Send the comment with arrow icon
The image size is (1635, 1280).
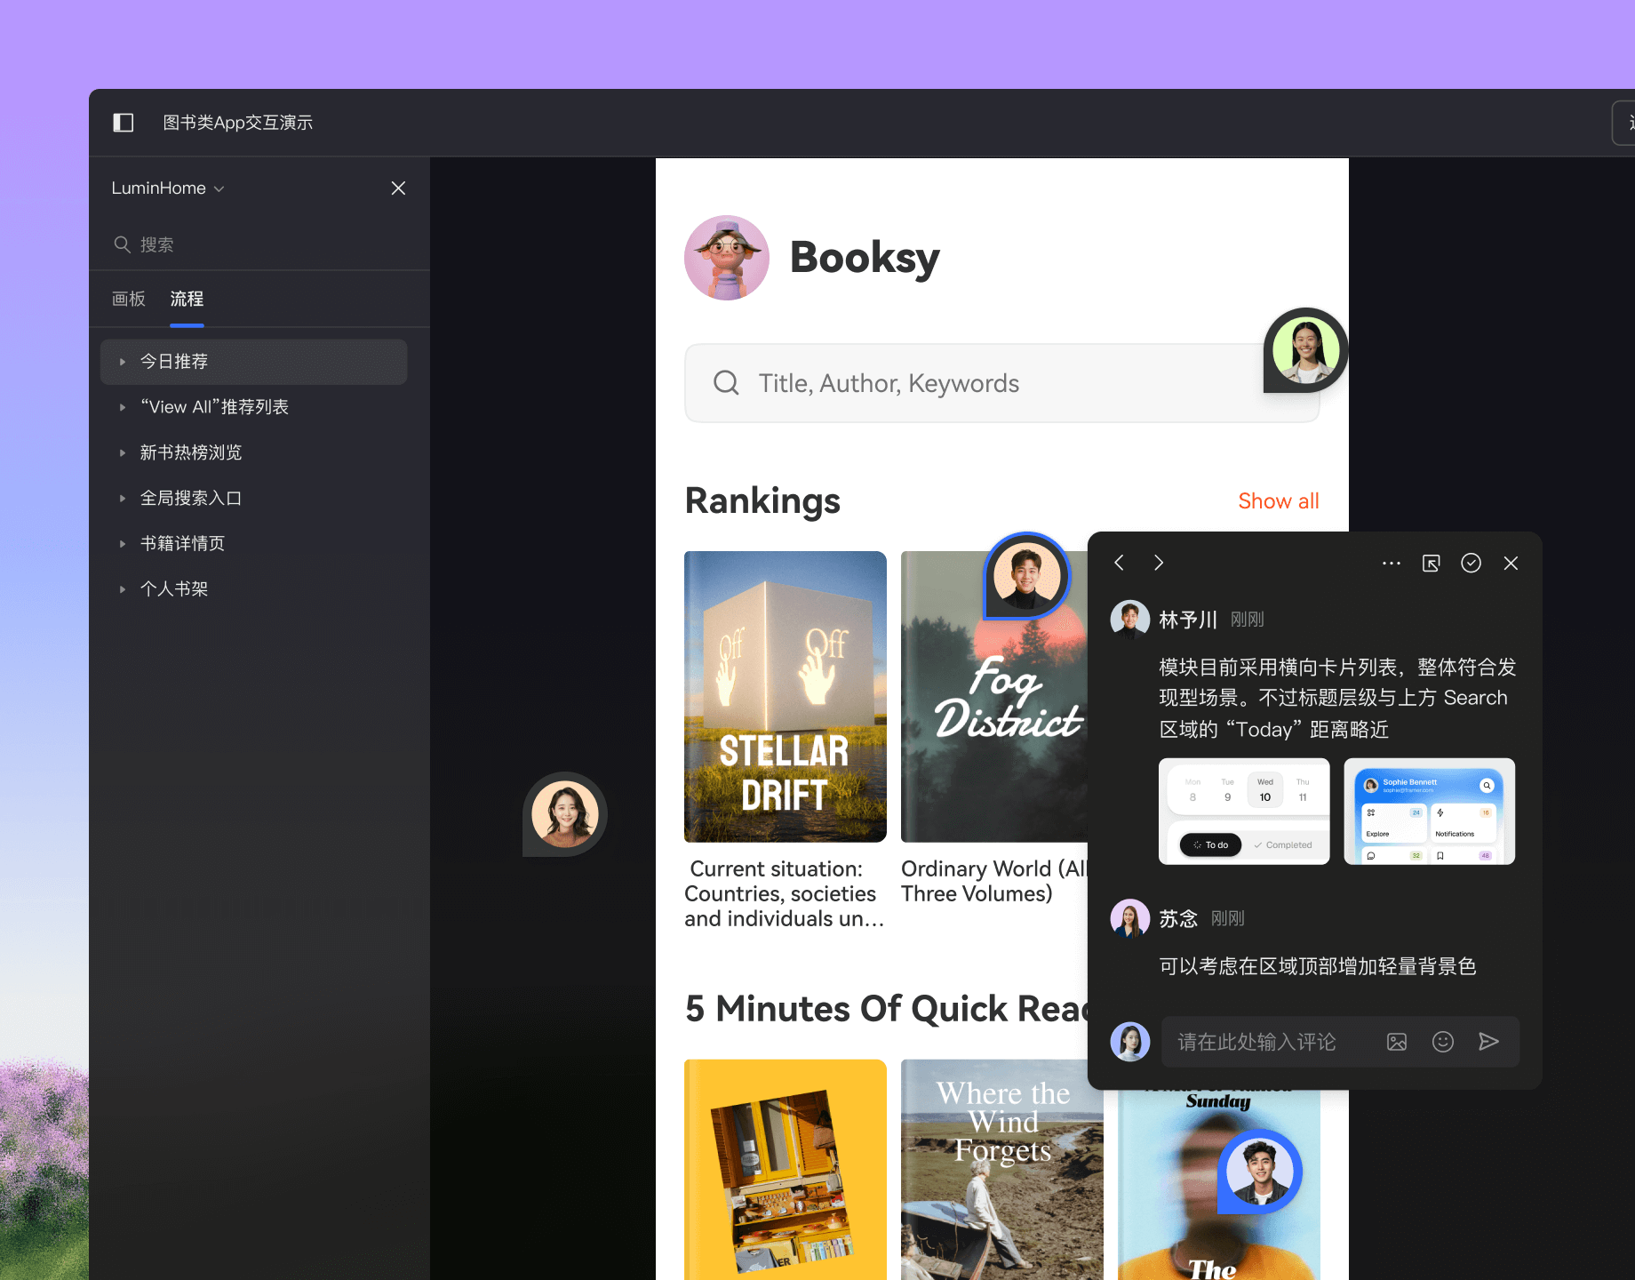(1488, 1042)
